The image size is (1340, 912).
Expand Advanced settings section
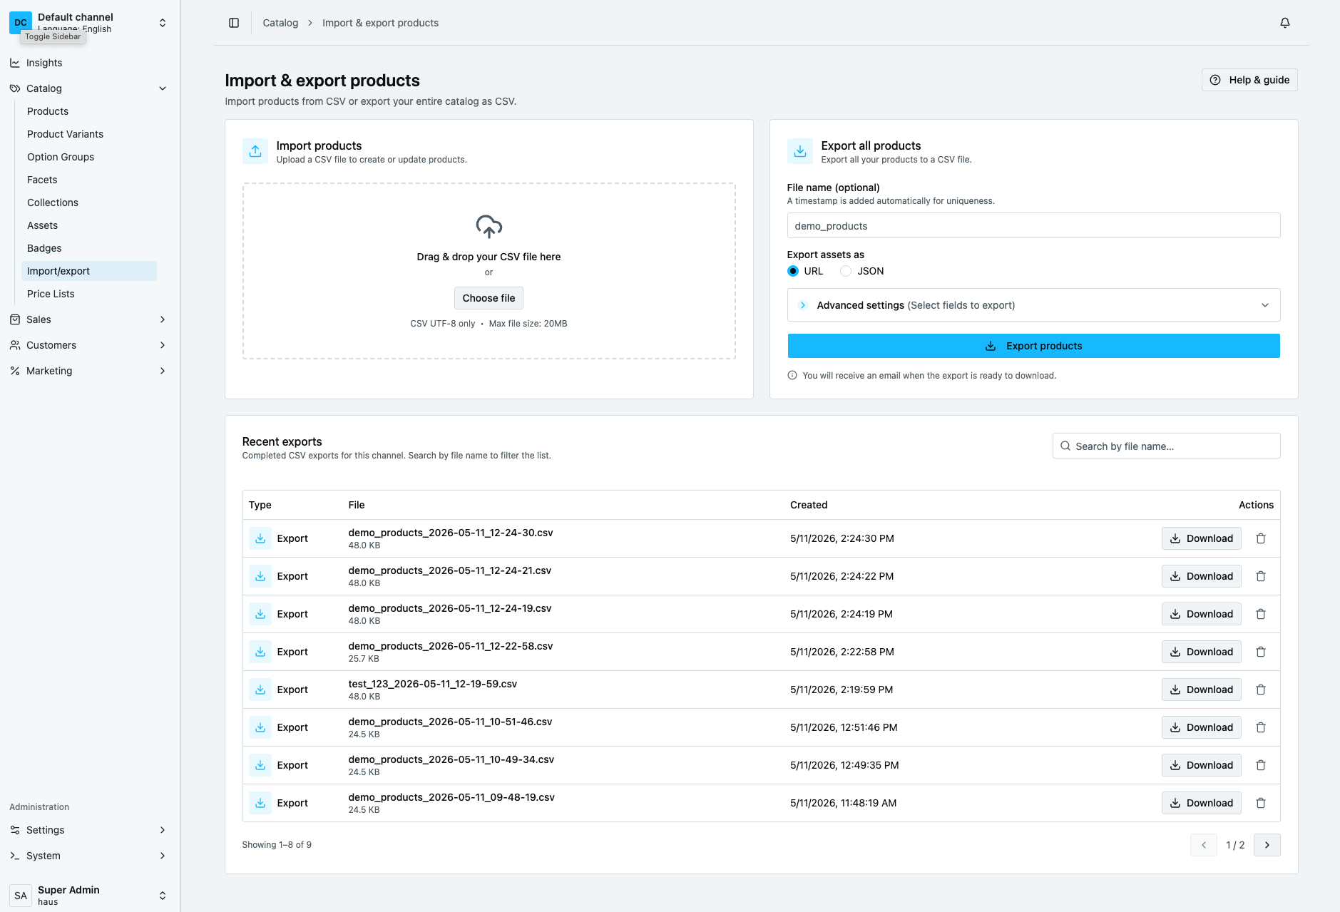click(1034, 305)
